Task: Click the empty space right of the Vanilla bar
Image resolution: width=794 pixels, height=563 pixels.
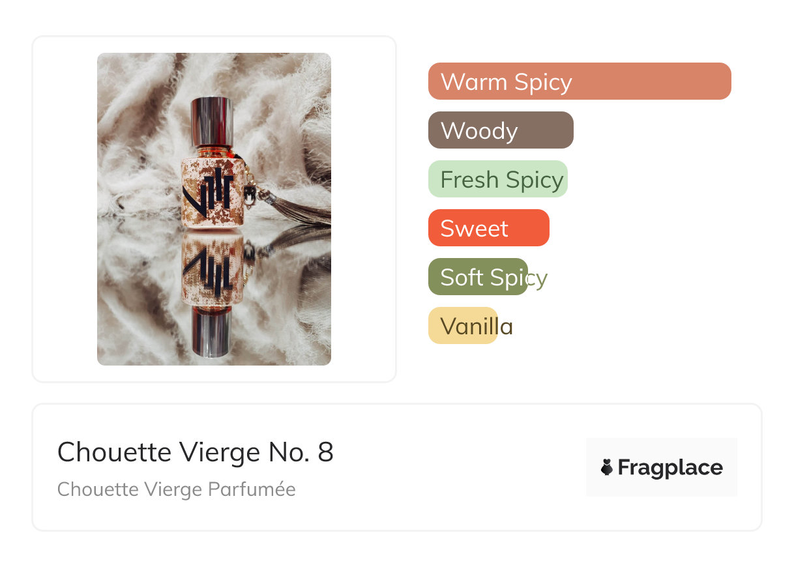Action: pos(619,326)
